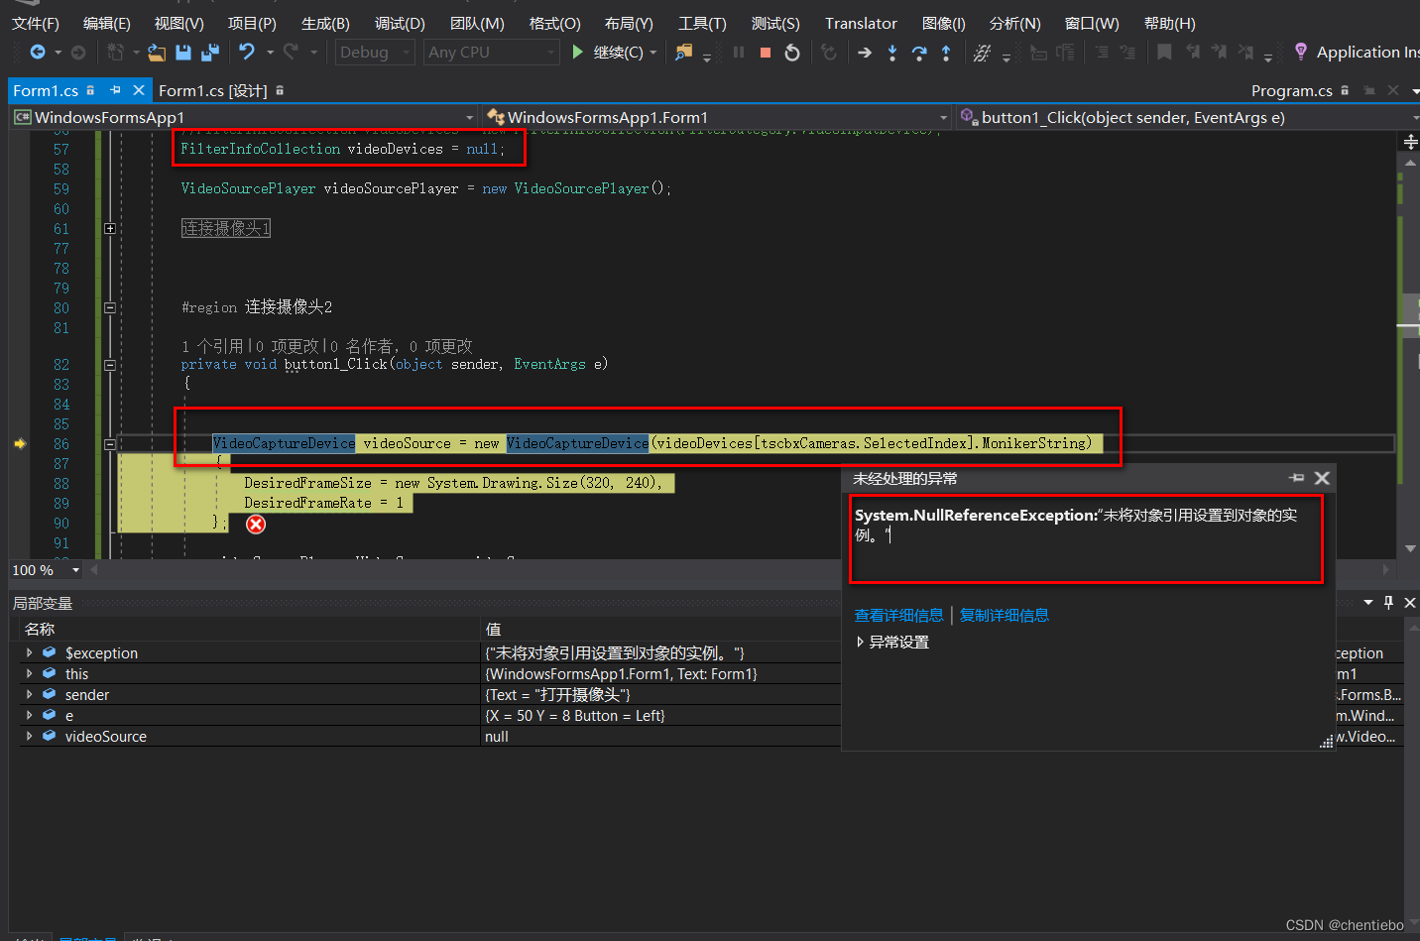Image resolution: width=1420 pixels, height=941 pixels.
Task: Click the Step Into debug icon
Action: 892,53
